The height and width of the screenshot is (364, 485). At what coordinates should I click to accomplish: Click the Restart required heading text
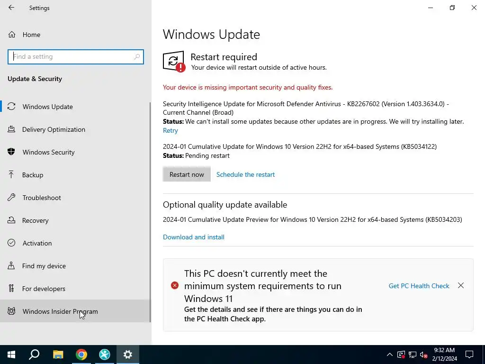(224, 57)
